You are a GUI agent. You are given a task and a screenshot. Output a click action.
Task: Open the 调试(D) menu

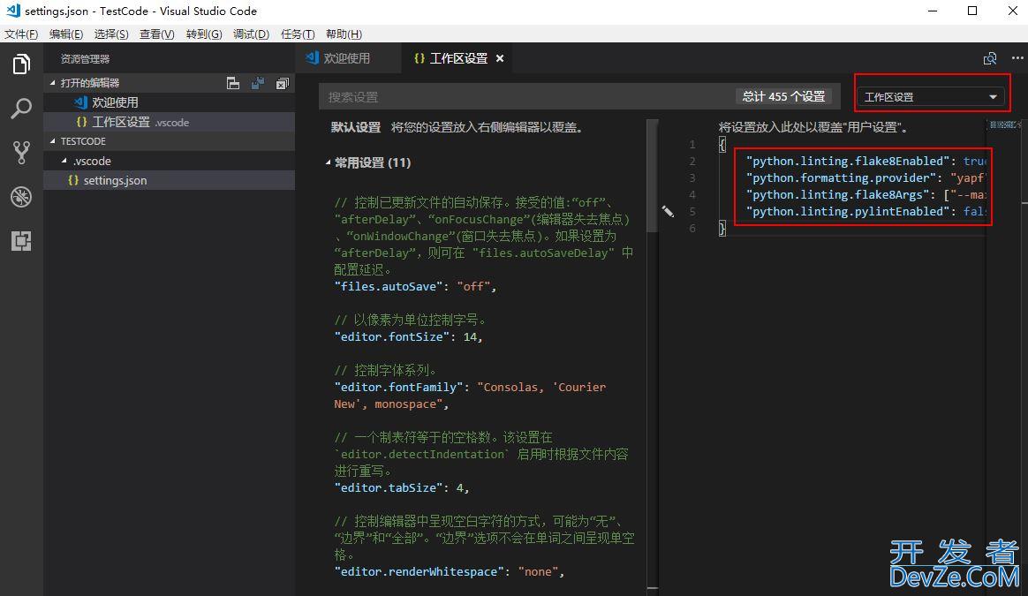point(251,34)
